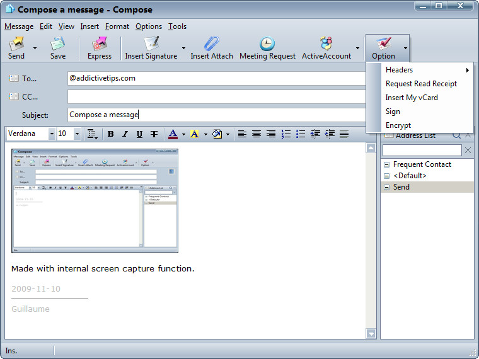This screenshot has width=479, height=359.
Task: Toggle underline formatting
Action: tap(140, 134)
